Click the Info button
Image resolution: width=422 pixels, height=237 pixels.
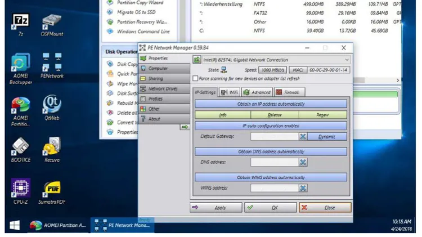coord(223,115)
